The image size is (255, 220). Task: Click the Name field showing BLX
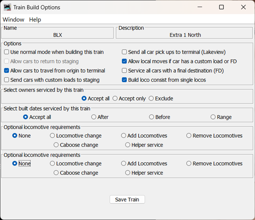pos(58,35)
